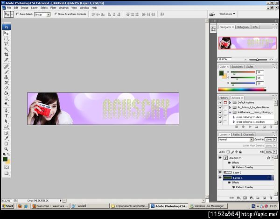The image size is (280, 219).
Task: Click the Navigator zoom slider
Action: click(x=258, y=59)
